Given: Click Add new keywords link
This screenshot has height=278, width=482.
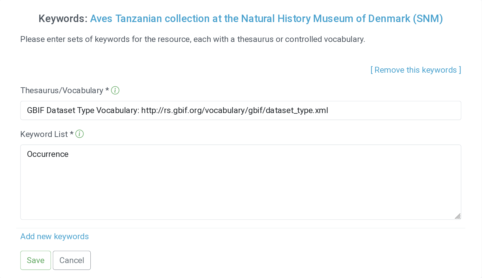Looking at the screenshot, I should pos(55,236).
